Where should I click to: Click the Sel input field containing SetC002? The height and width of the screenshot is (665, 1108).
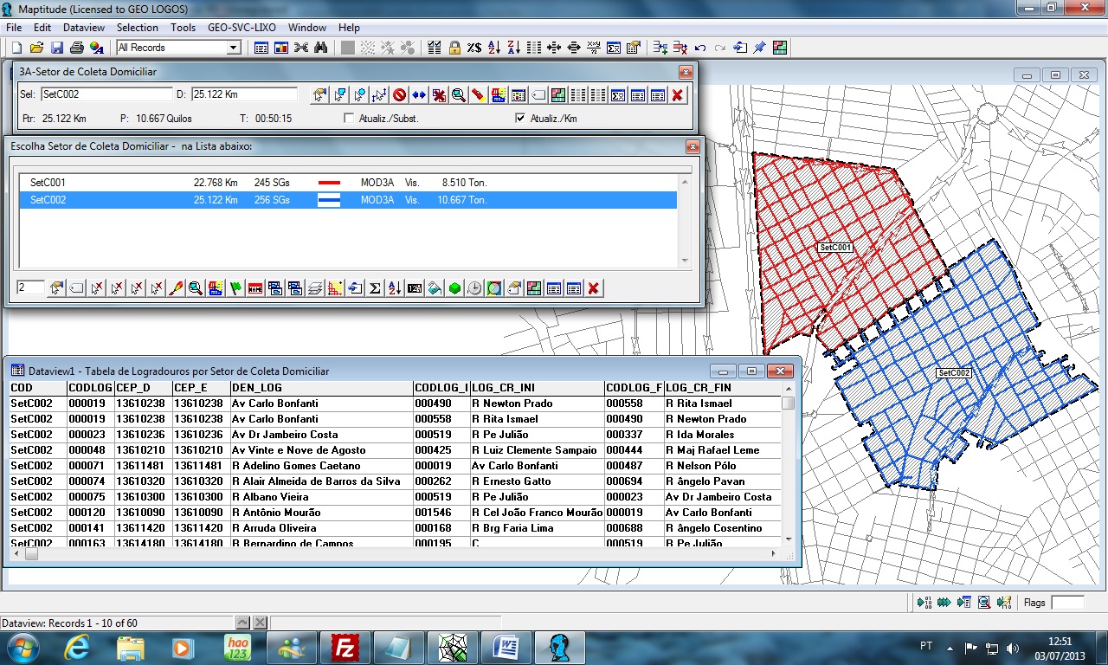(x=106, y=94)
